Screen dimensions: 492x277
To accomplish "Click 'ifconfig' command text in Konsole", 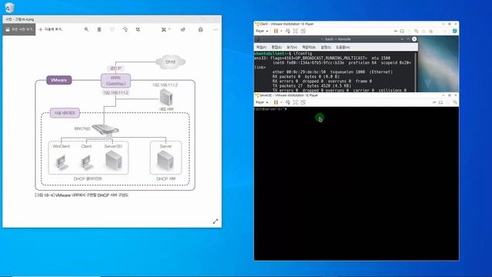I will pyautogui.click(x=302, y=54).
